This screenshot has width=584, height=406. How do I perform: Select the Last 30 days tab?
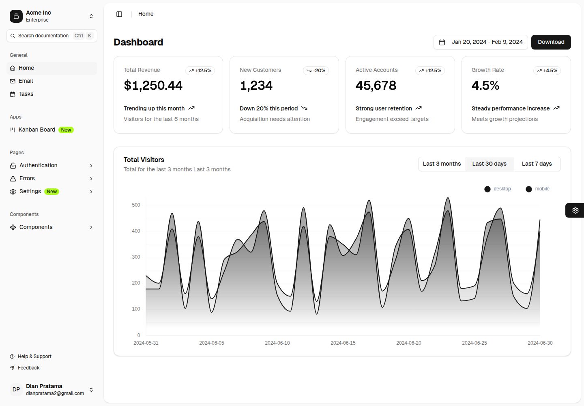click(x=490, y=164)
